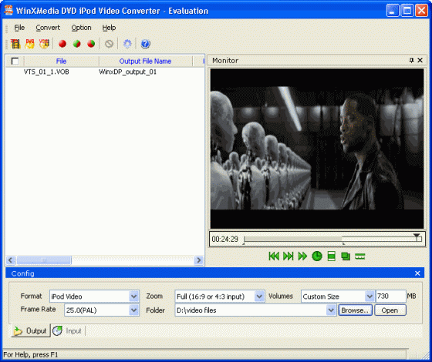Image resolution: width=432 pixels, height=362 pixels.
Task: Switch to the Input tab
Action: click(68, 331)
